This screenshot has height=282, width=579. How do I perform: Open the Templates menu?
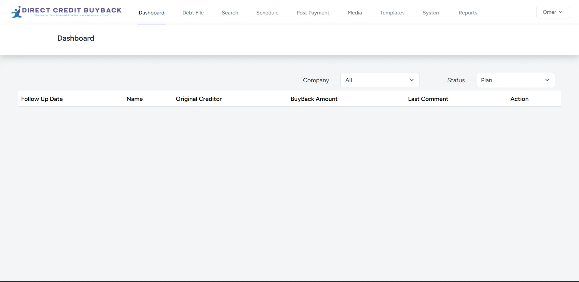[x=392, y=13]
